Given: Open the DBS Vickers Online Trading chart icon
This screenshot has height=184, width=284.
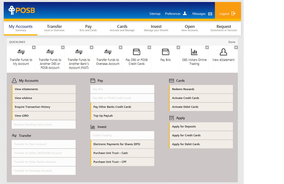Looking at the screenshot, I should [194, 52].
